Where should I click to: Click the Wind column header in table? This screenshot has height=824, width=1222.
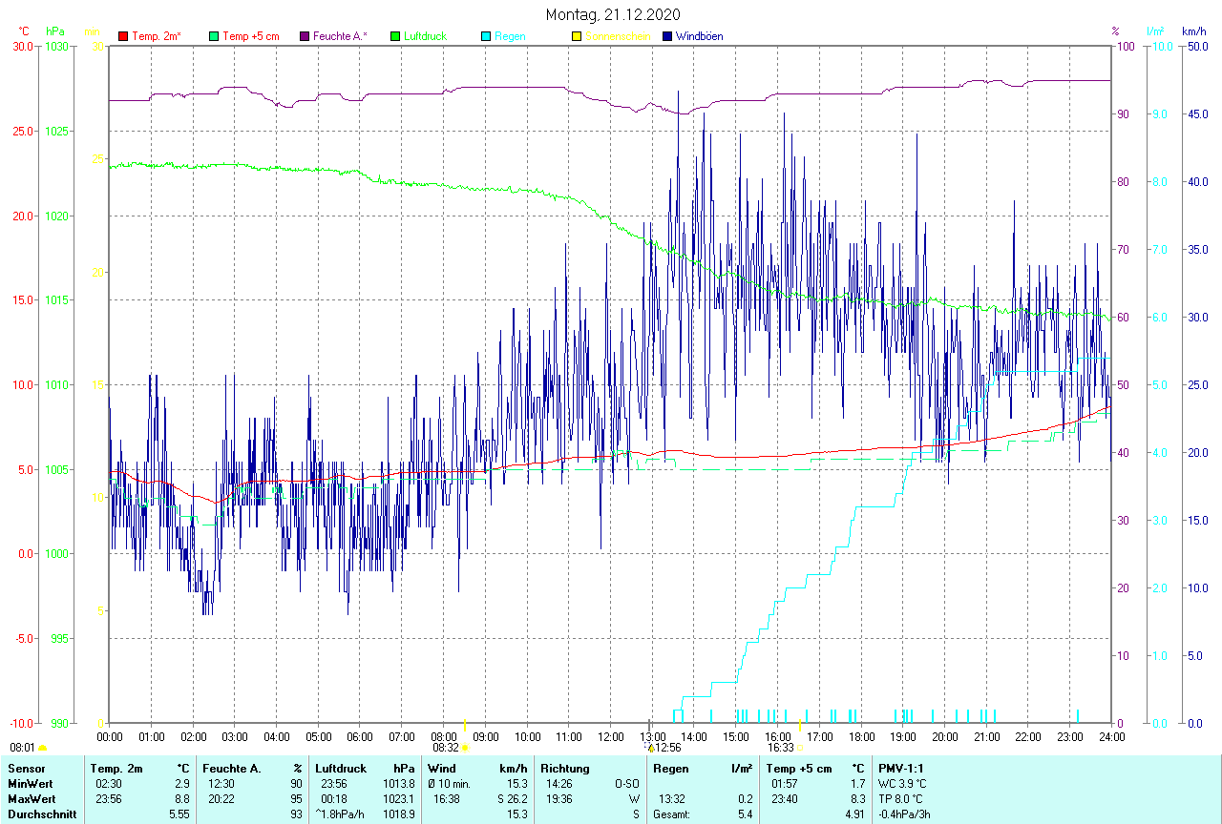pos(441,768)
